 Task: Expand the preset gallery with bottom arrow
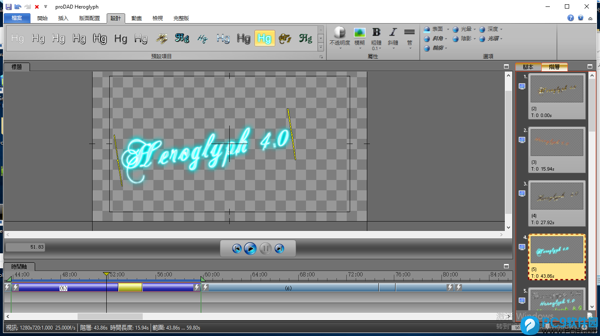tap(321, 46)
